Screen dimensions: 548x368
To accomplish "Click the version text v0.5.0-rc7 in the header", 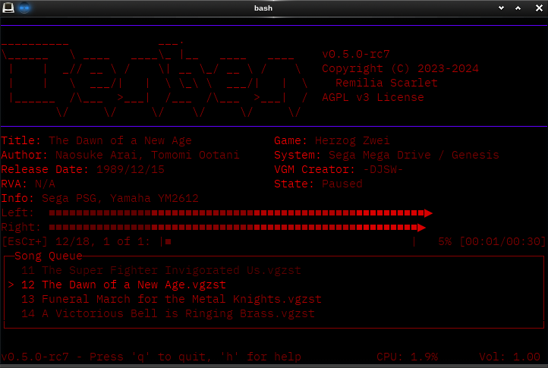I will click(x=356, y=54).
